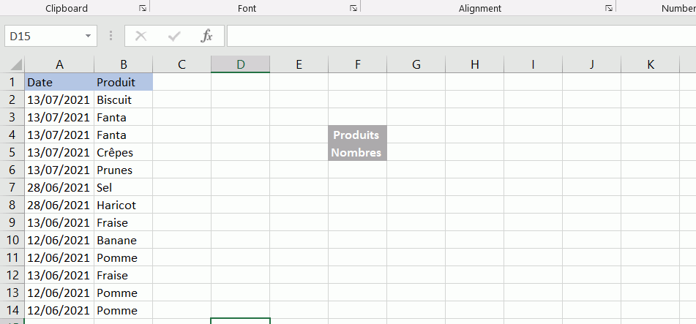
Task: Open the Clipboard pane launcher
Action: [142, 9]
